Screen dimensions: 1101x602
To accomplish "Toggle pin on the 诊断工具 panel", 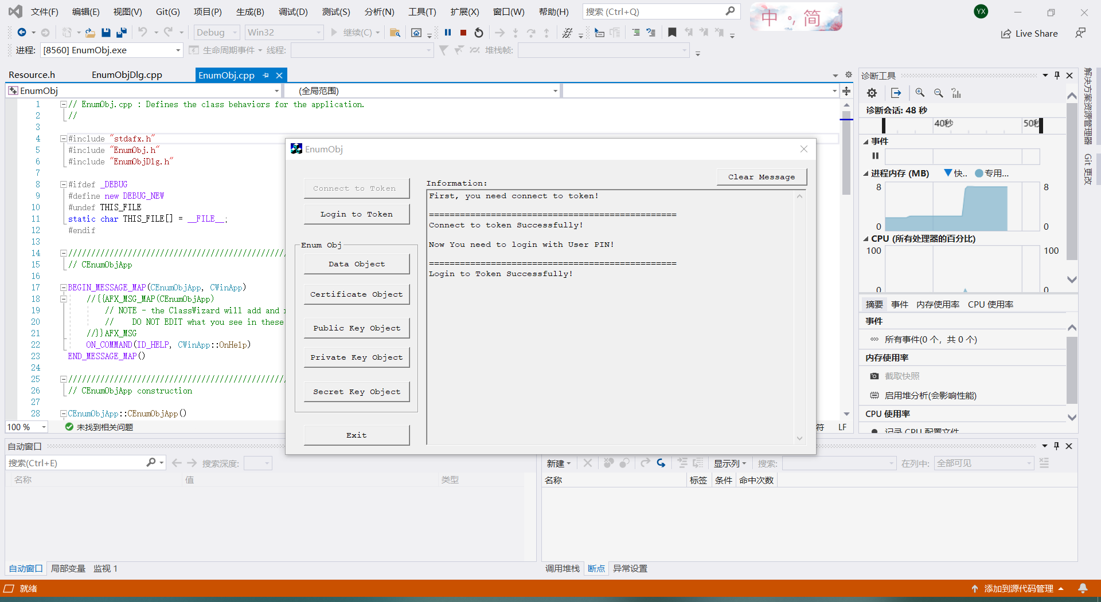I will [1057, 76].
